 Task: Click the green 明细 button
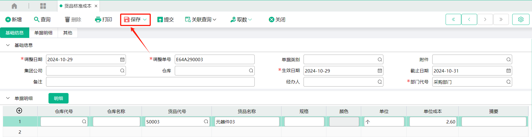[x=59, y=98]
